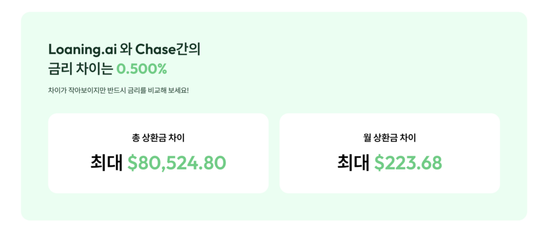
Task: Click the "와" particle after Loaning.ai
Action: tap(125, 50)
